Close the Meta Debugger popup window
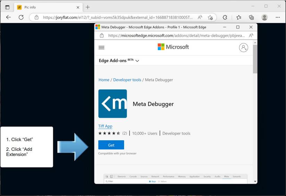 [251, 27]
